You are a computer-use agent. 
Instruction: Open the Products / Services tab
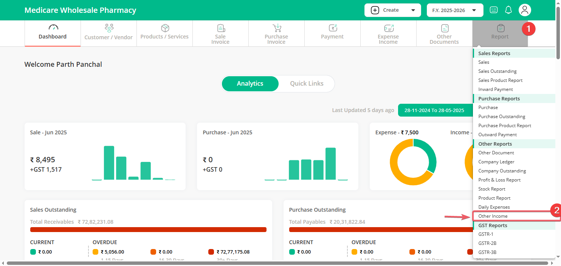(x=164, y=33)
